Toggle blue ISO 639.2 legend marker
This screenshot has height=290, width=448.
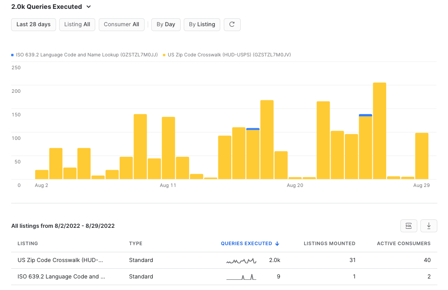tap(12, 55)
